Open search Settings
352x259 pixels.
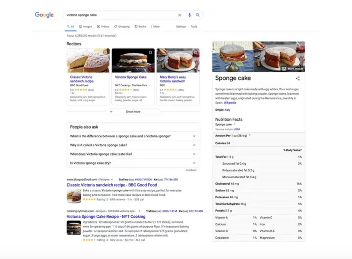(x=181, y=26)
